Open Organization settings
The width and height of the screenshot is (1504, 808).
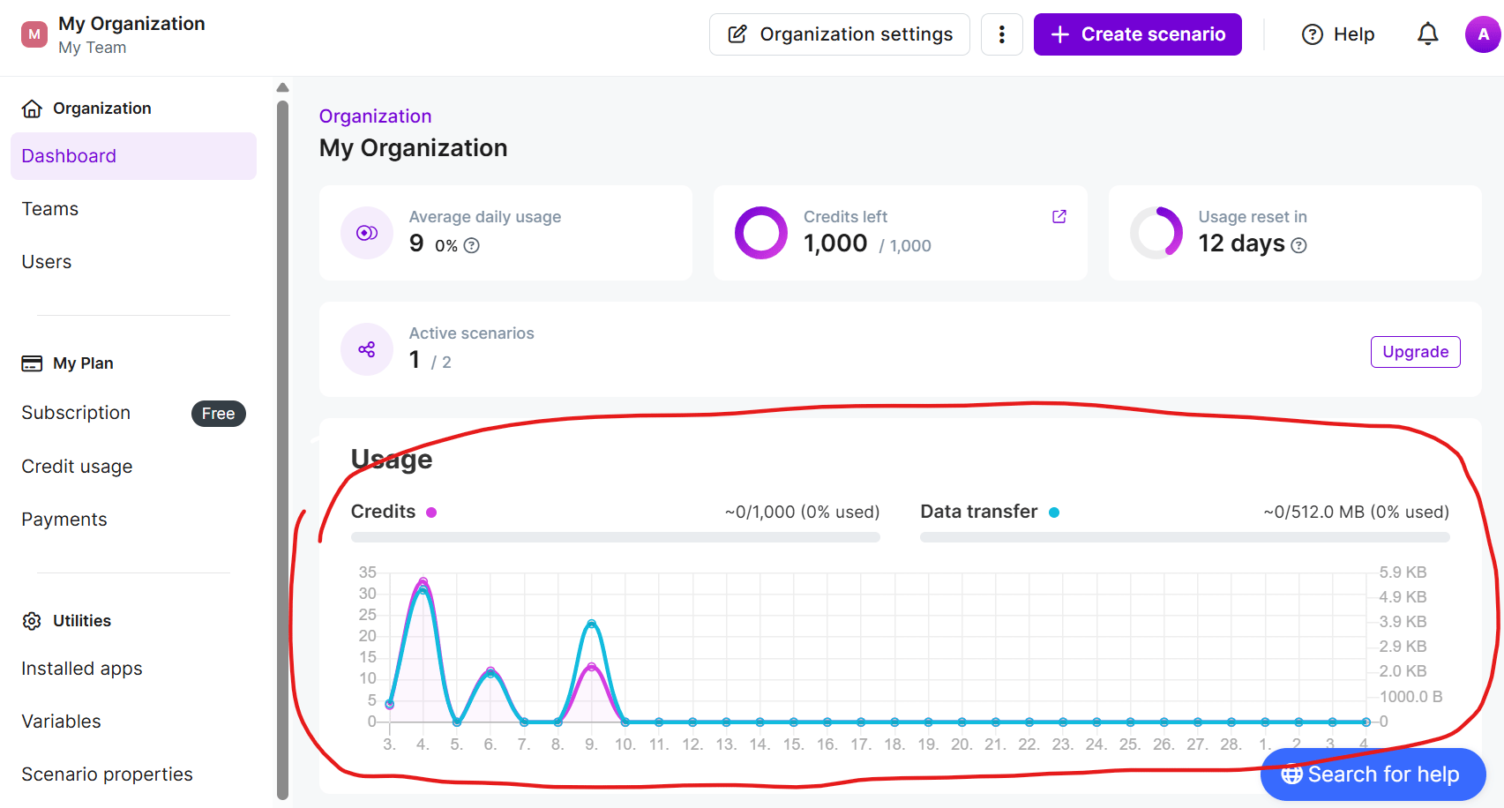pos(840,34)
